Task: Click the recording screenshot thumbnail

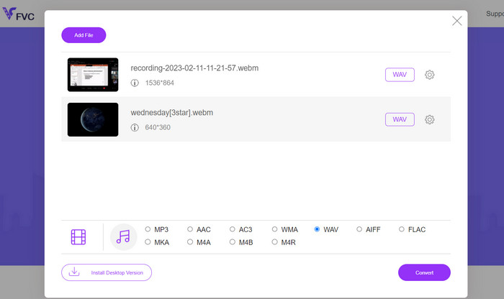Action: click(93, 75)
